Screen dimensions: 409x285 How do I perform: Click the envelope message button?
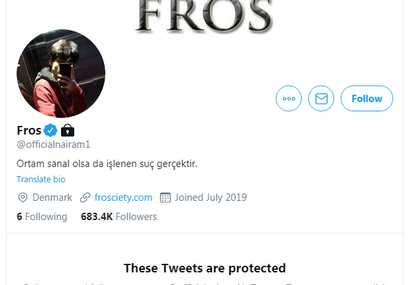(x=321, y=99)
